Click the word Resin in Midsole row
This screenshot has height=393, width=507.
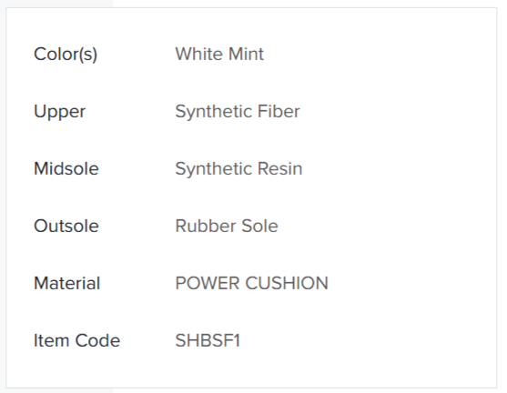tap(279, 168)
